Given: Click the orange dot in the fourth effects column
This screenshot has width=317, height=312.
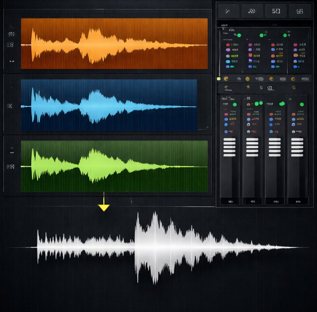Looking at the screenshot, I should (296, 55).
